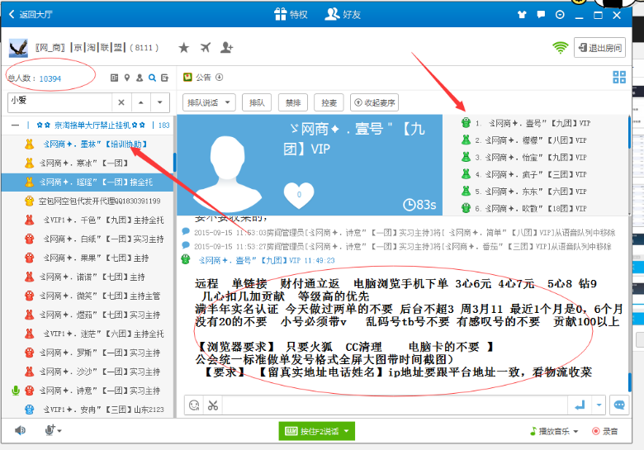644x450 pixels.
Task: Click the airplane icon beside room name
Action: [x=205, y=48]
